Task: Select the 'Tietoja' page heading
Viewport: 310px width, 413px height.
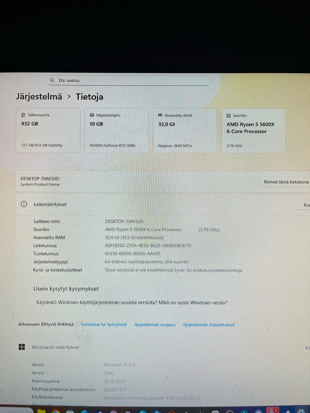Action: tap(89, 96)
